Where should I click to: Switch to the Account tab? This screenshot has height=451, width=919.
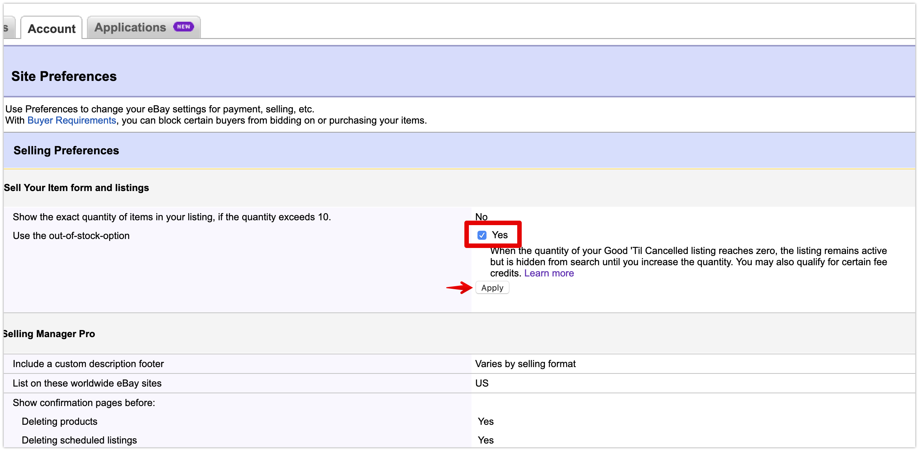pyautogui.click(x=51, y=28)
